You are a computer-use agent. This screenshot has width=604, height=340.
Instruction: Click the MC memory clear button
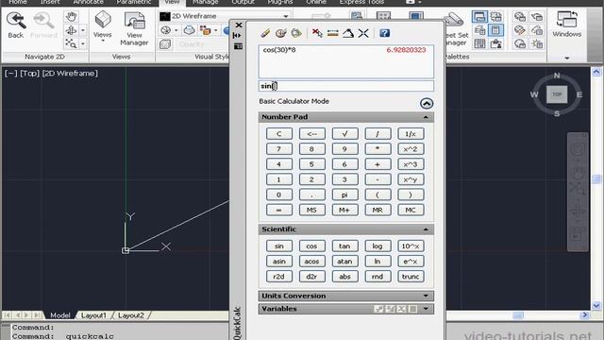(x=411, y=210)
